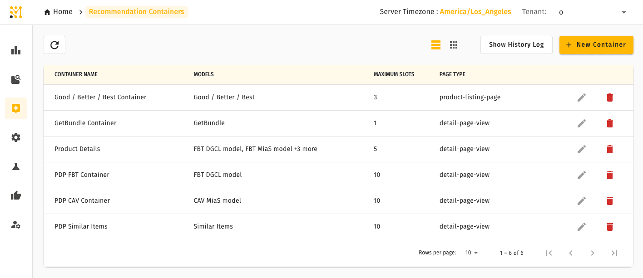Switch to grid view layout
The width and height of the screenshot is (643, 278).
tap(454, 45)
